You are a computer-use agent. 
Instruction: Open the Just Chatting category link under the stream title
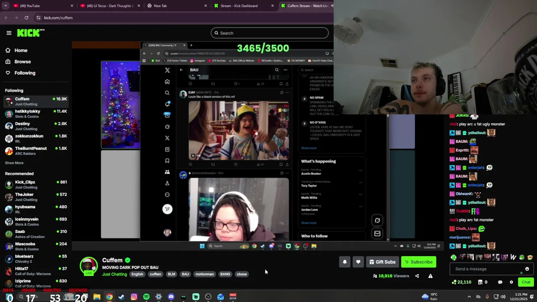115,274
